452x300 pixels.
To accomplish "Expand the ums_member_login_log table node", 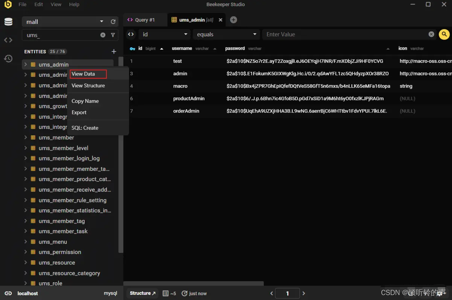I will tap(25, 158).
